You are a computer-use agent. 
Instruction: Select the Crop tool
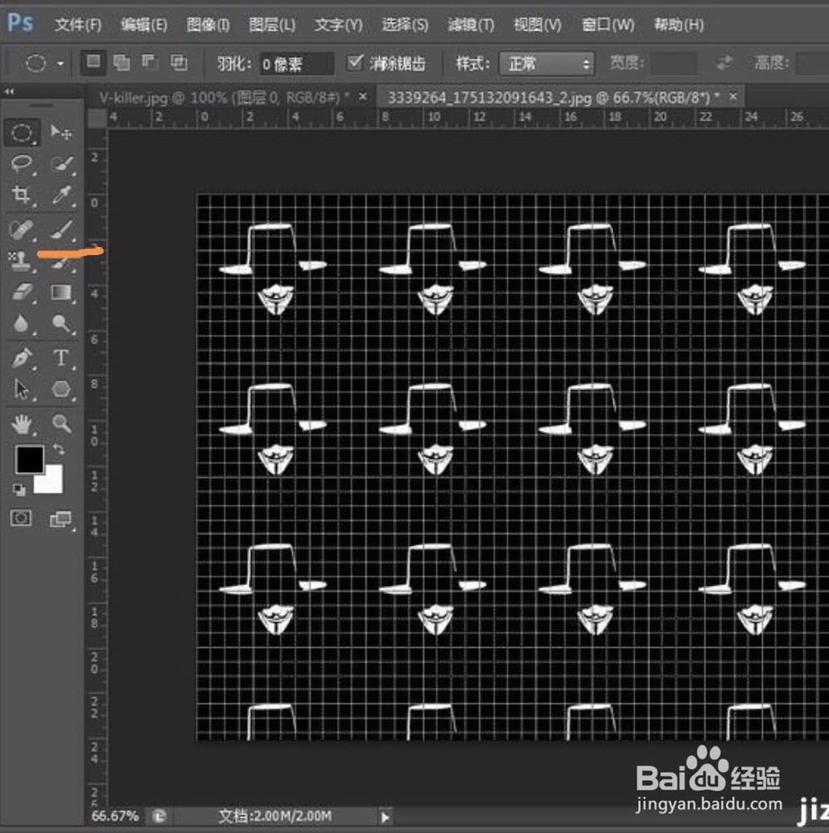coord(22,195)
